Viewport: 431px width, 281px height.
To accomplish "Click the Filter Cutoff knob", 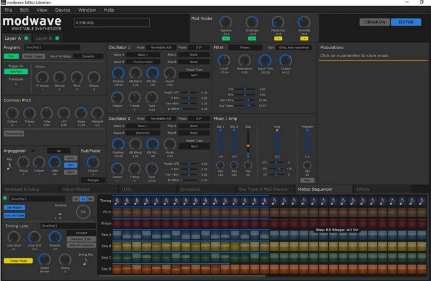I will 224,60.
